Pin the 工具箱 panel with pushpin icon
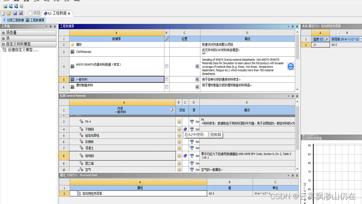This screenshot has height=204, width=362. [51, 26]
